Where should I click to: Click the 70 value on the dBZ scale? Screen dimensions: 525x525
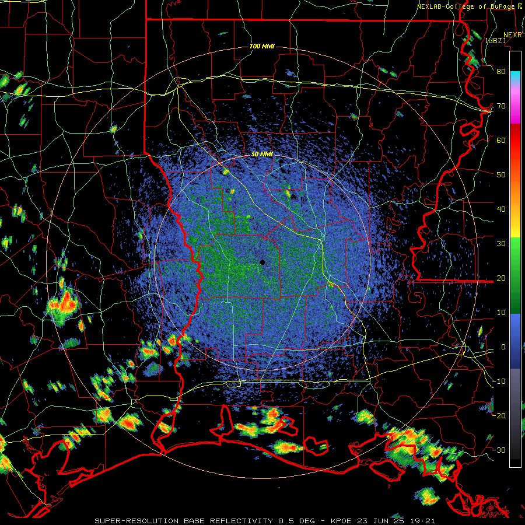(x=501, y=106)
